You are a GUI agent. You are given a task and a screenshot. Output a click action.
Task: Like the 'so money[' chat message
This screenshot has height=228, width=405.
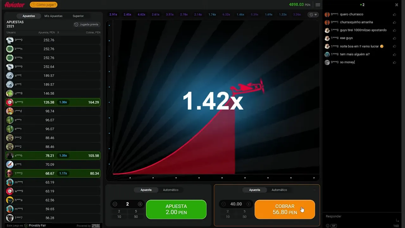click(394, 62)
